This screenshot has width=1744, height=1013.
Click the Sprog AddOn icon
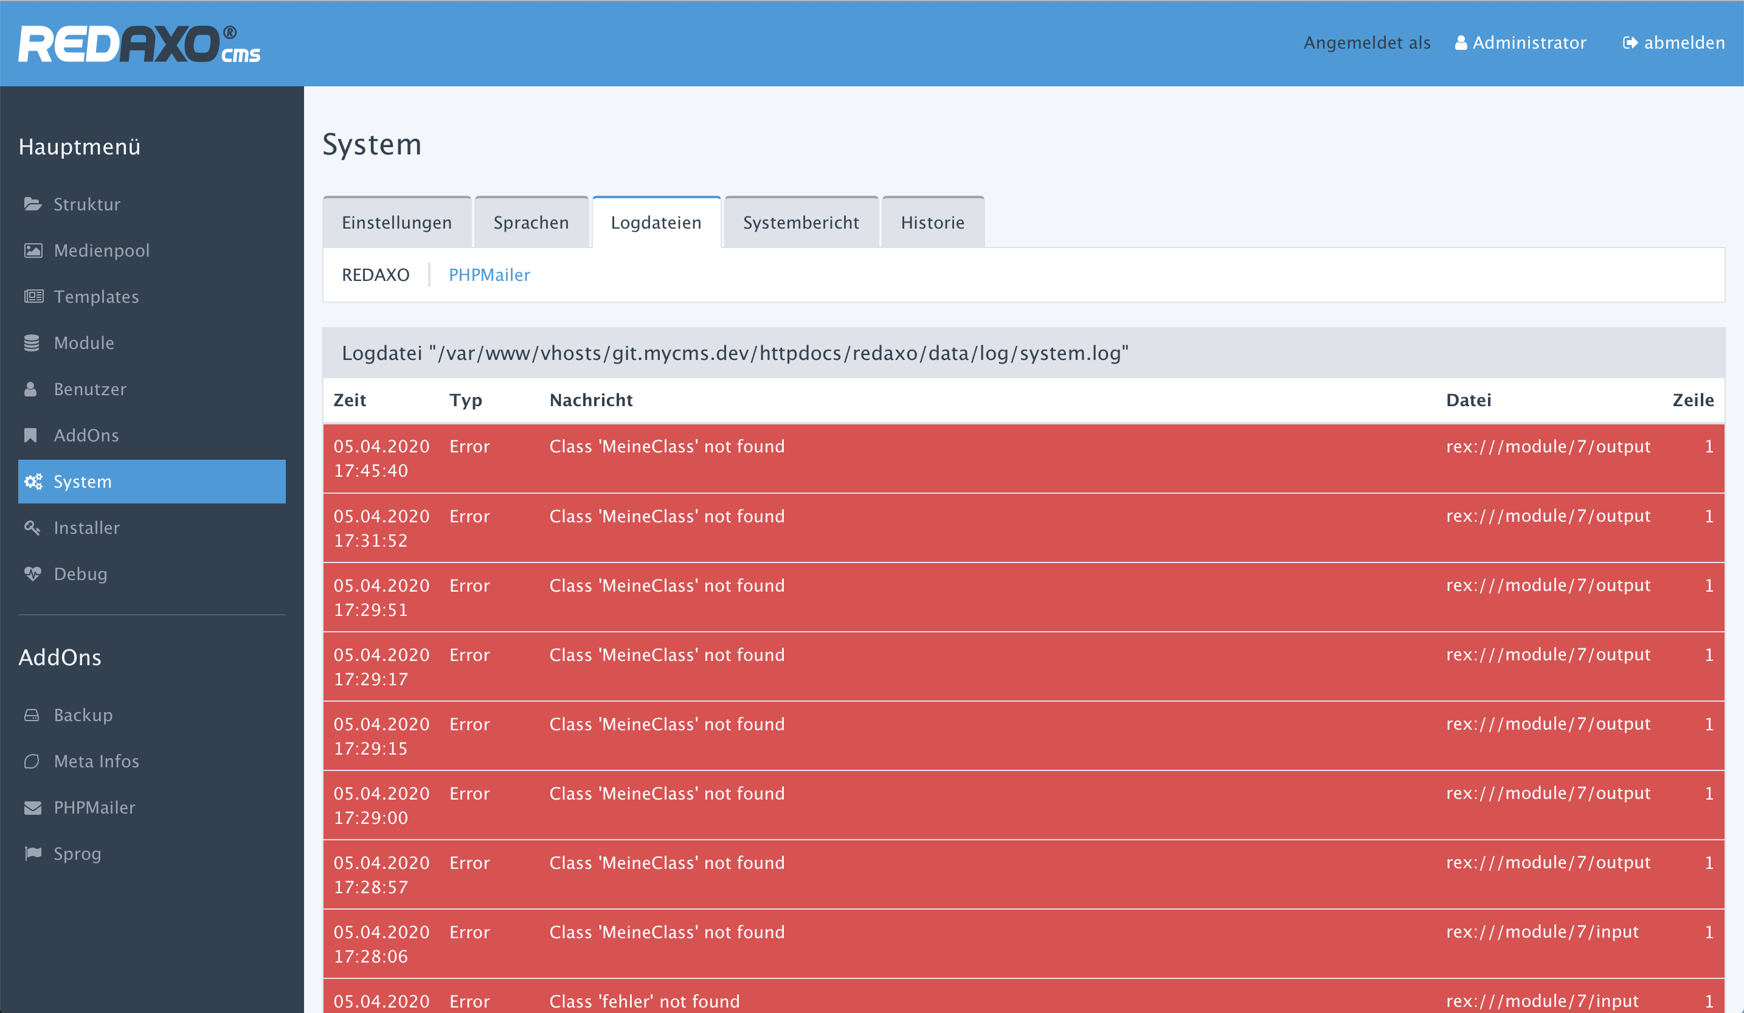click(x=33, y=852)
